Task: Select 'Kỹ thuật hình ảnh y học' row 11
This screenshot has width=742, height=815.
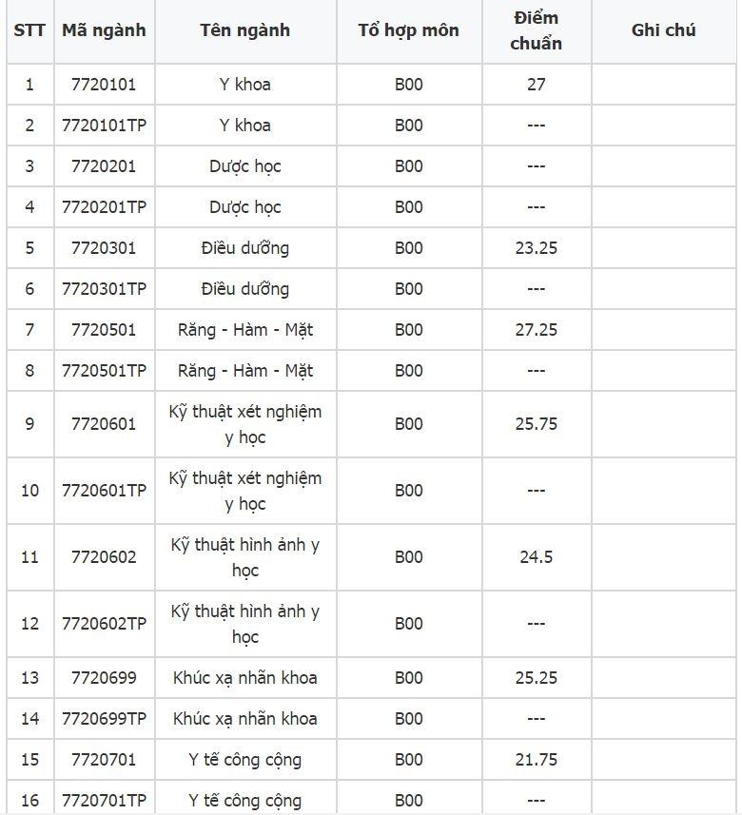Action: point(244,557)
